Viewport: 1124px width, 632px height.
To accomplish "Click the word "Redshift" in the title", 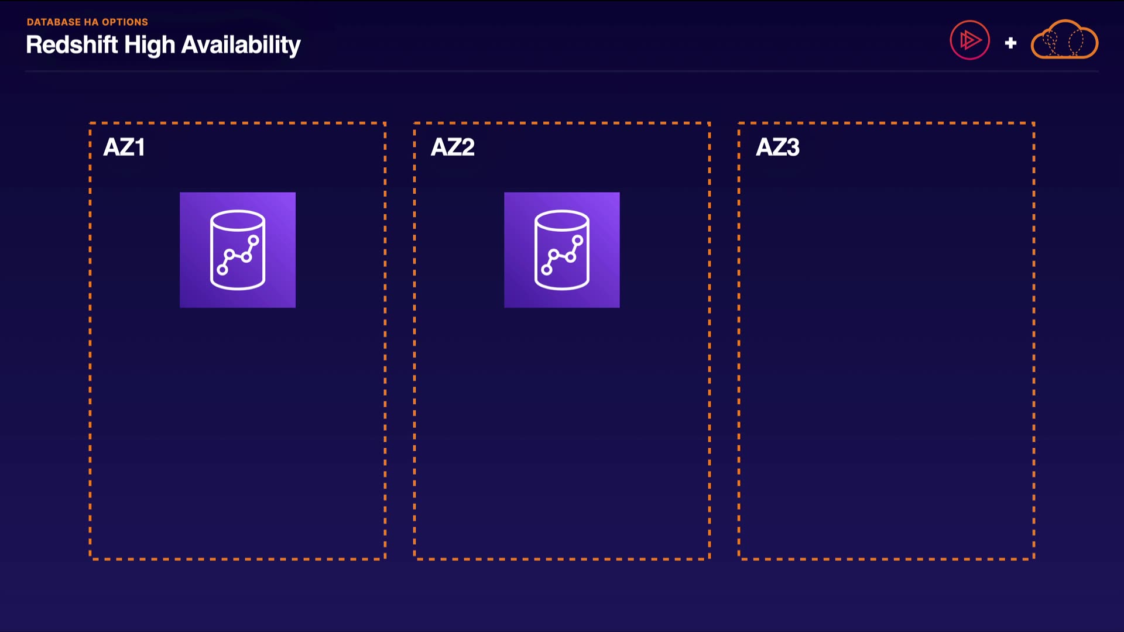I will pos(71,45).
